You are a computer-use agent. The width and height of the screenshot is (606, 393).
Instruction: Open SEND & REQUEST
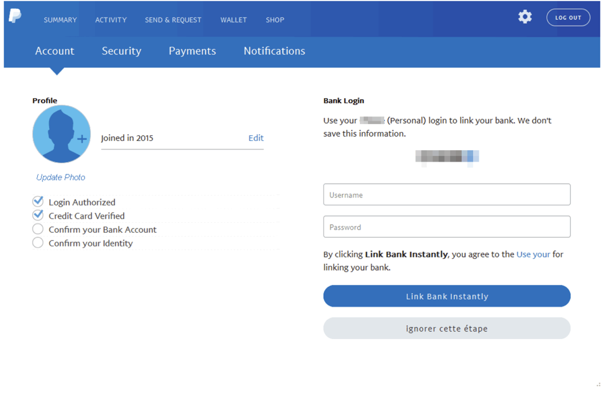173,19
